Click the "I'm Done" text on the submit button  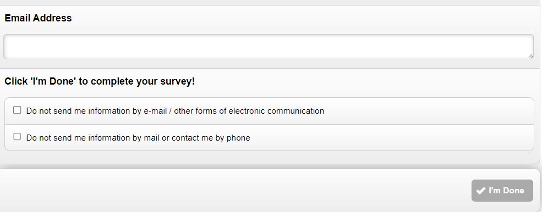coord(506,191)
